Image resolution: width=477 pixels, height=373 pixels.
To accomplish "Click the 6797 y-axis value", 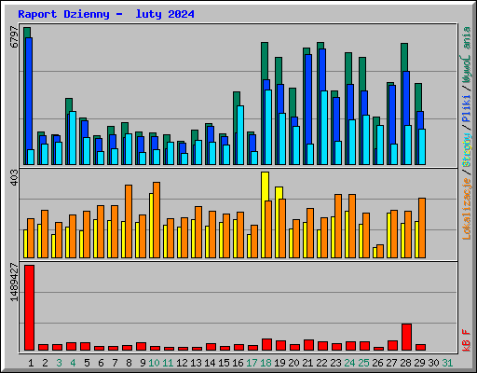I will [x=14, y=37].
